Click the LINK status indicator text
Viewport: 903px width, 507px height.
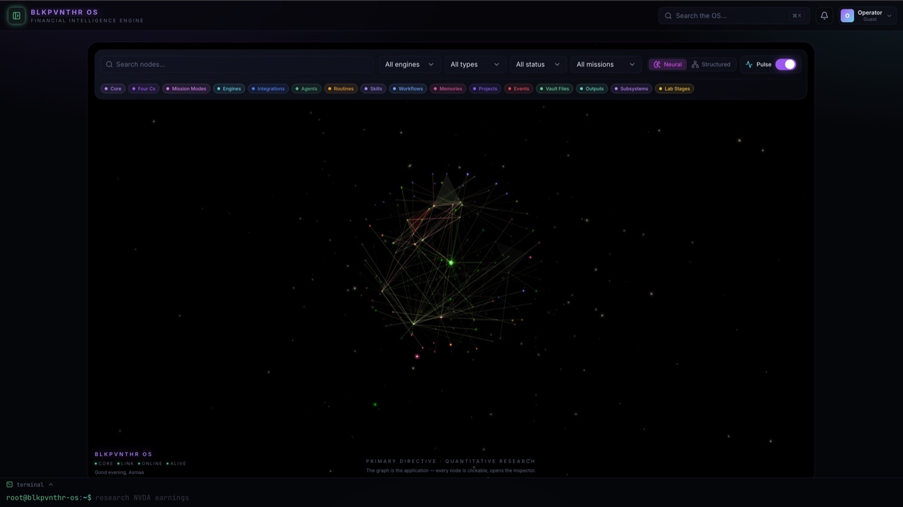[x=127, y=463]
